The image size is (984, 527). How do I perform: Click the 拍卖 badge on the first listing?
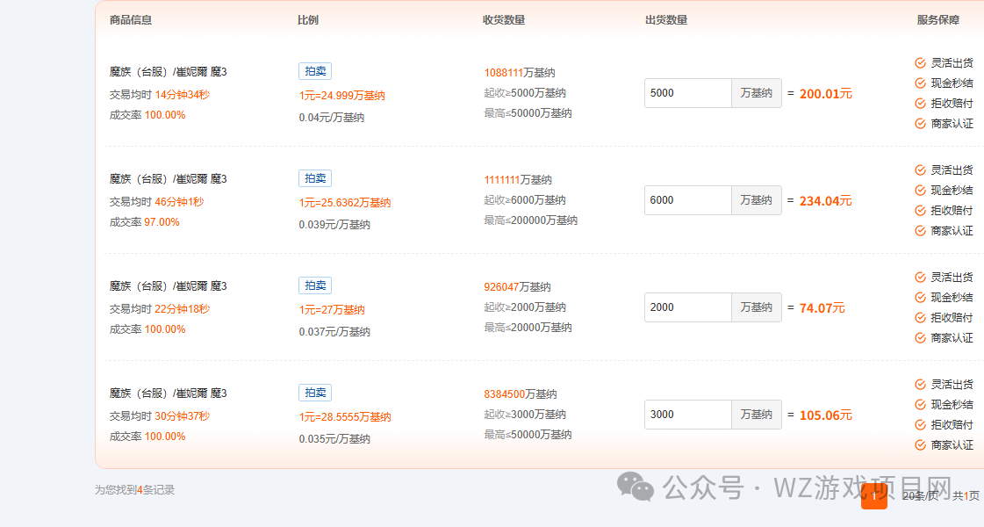tap(314, 70)
